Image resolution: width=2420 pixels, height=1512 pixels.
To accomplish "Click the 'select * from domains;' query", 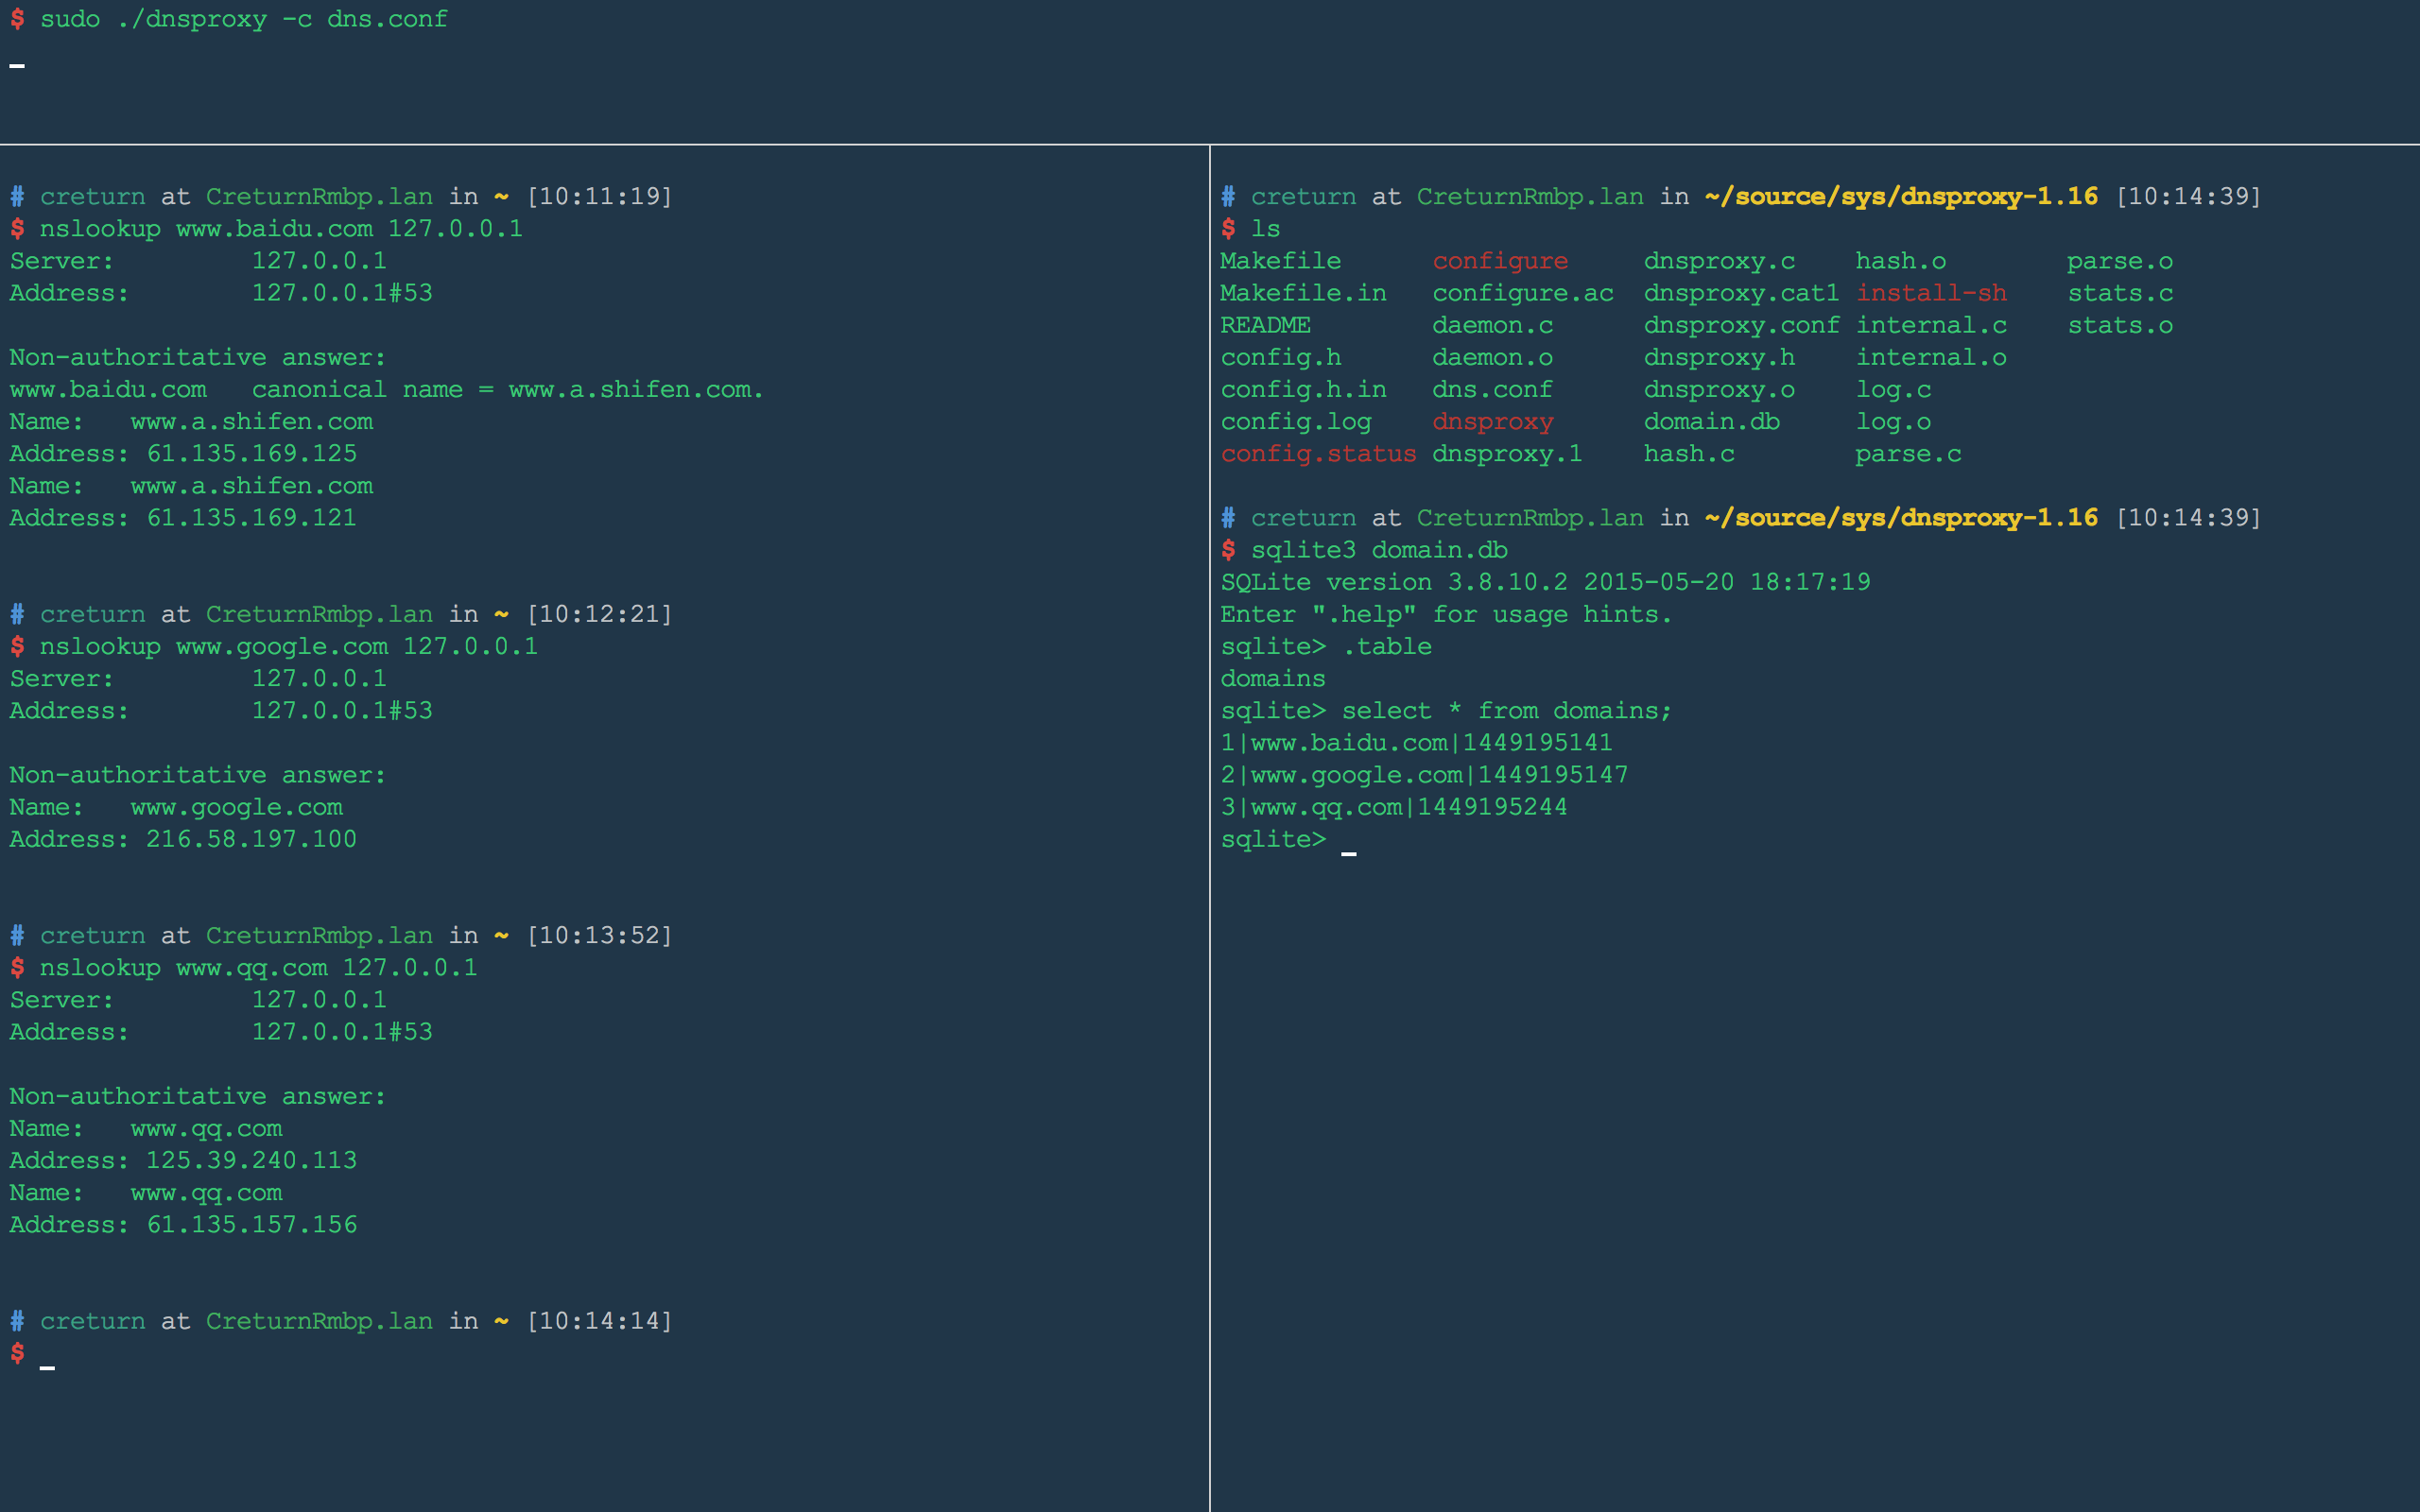I will (1505, 711).
